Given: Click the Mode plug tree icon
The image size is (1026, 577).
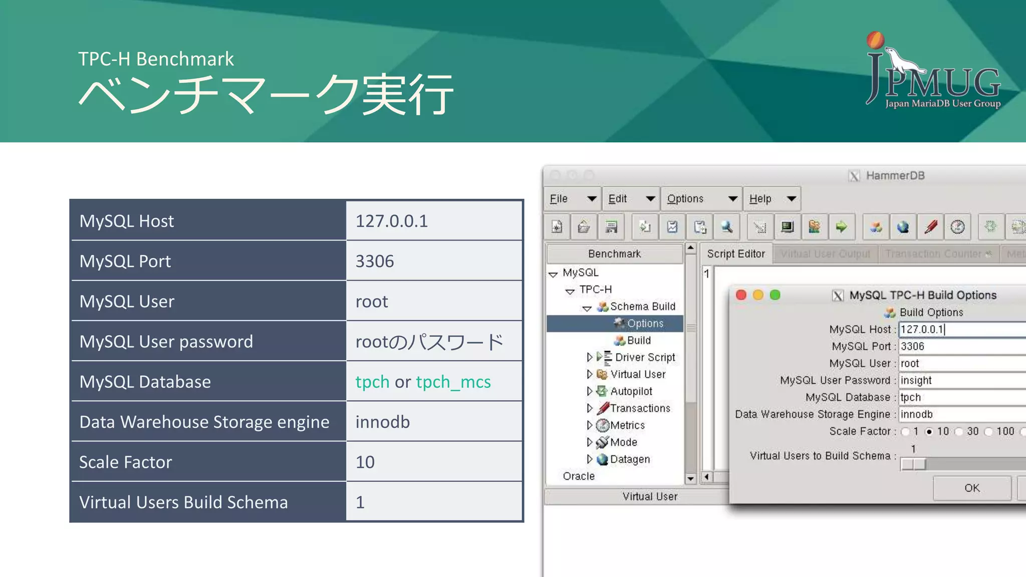Looking at the screenshot, I should pos(603,442).
